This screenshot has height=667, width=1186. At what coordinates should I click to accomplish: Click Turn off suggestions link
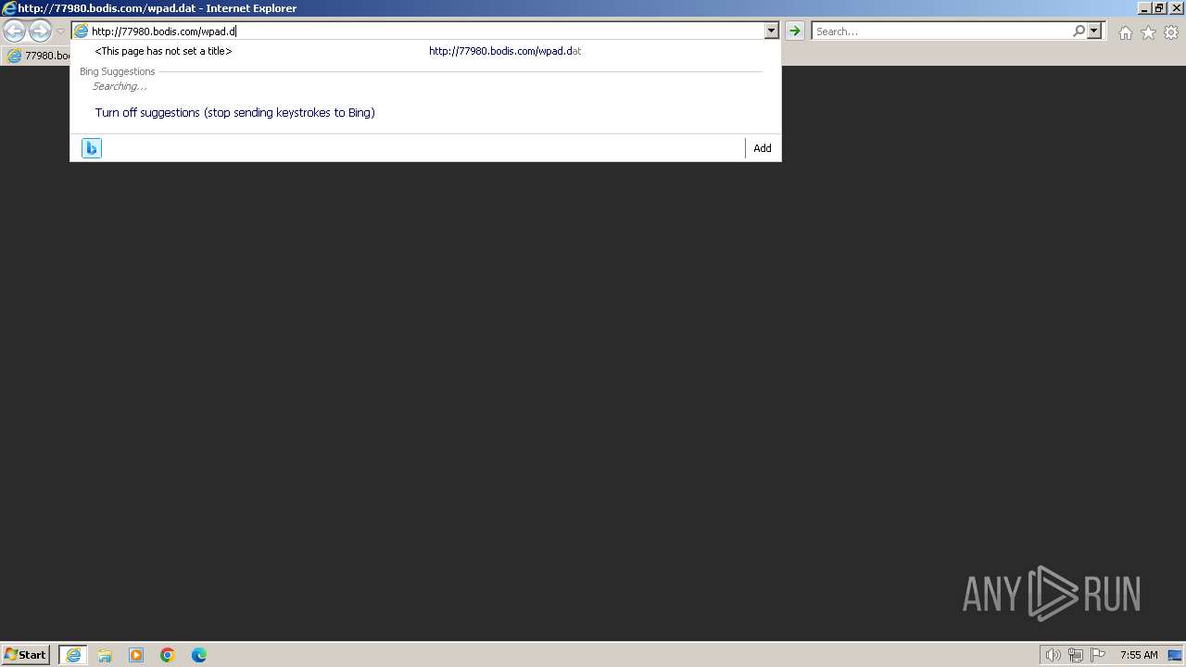click(x=235, y=112)
